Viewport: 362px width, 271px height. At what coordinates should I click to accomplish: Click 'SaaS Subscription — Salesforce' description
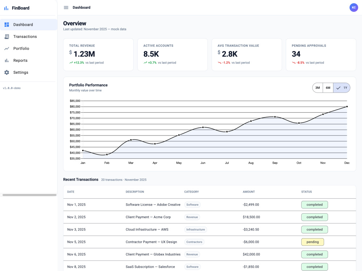coord(150,267)
